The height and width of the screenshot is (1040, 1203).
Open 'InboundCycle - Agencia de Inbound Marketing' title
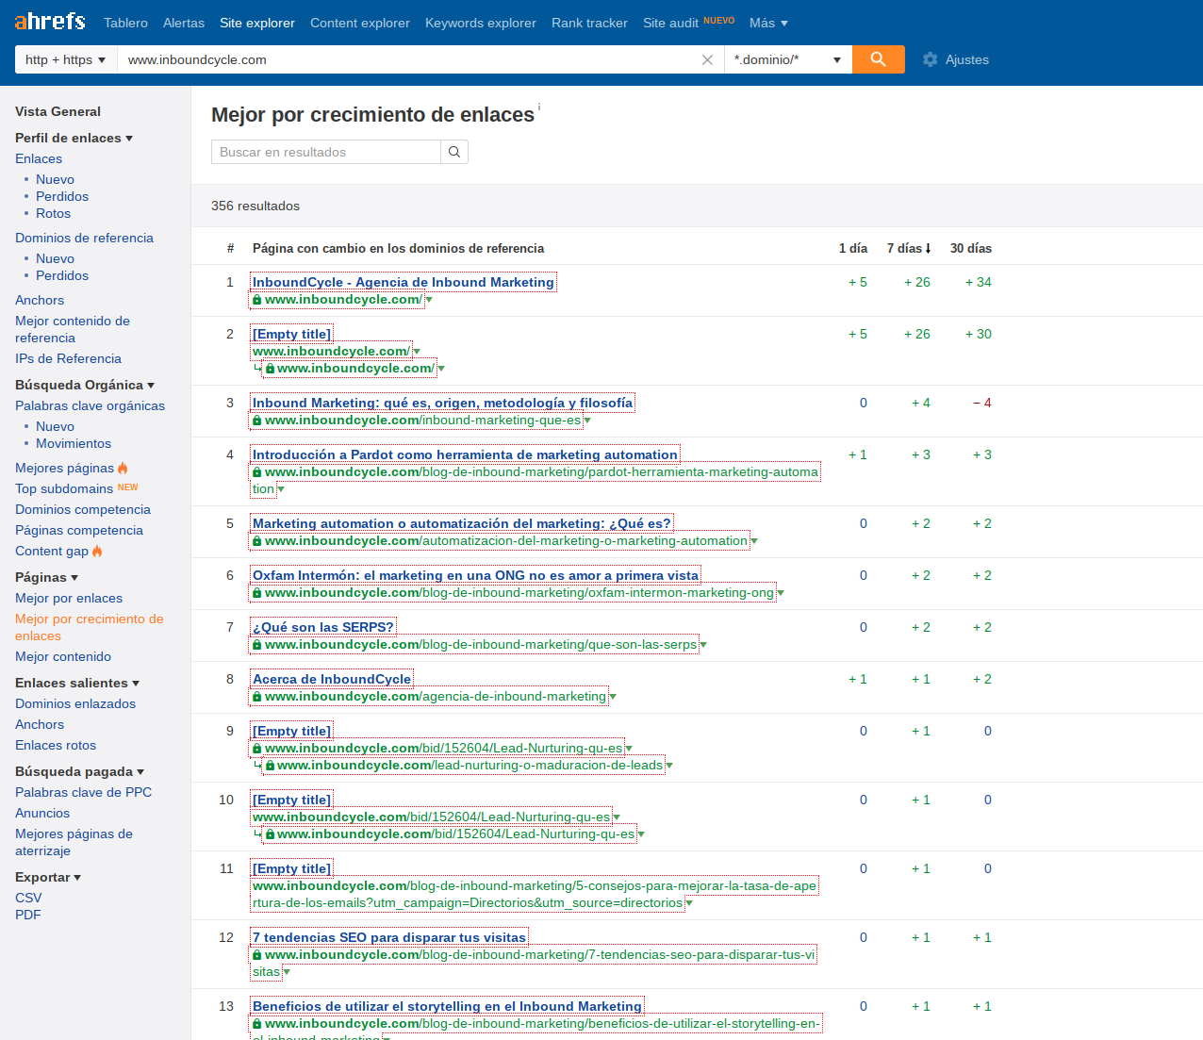pos(404,282)
